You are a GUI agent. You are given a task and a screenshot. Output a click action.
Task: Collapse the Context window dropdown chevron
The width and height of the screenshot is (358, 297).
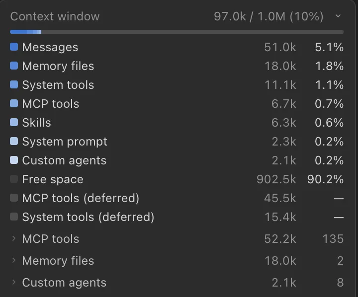click(x=338, y=16)
